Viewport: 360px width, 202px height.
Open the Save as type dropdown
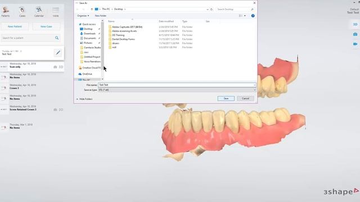(177, 90)
